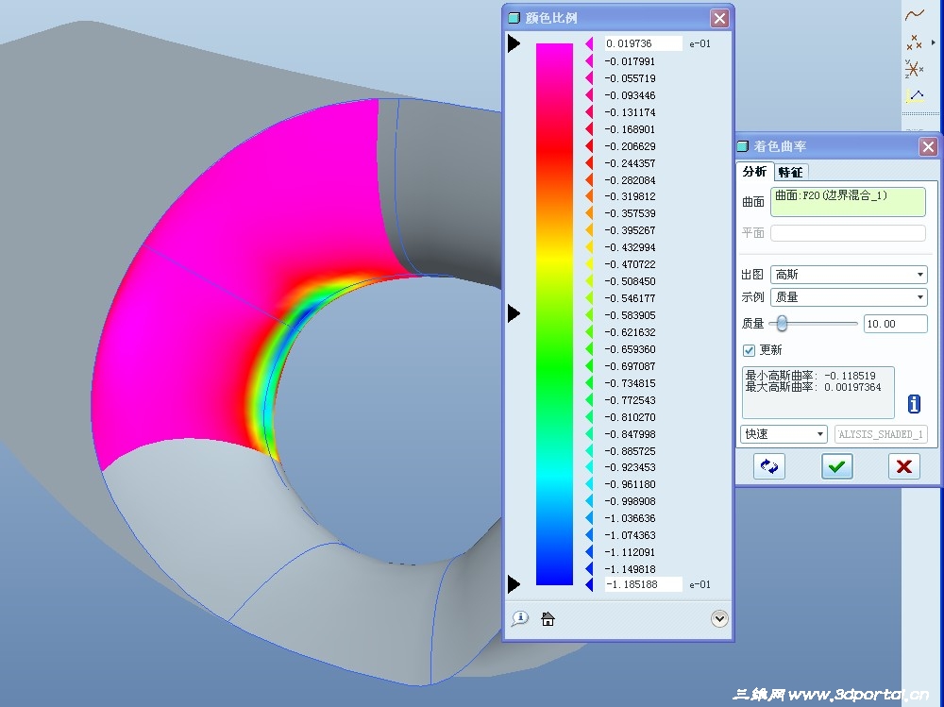
Task: Toggle the 更新 update checkbox
Action: pyautogui.click(x=749, y=350)
